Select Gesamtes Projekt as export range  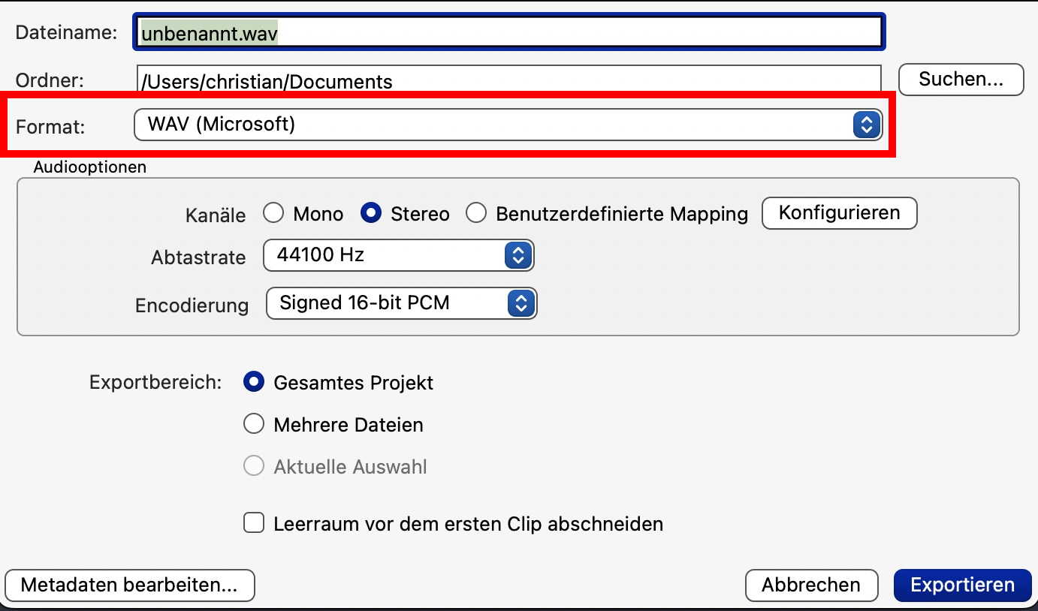point(255,382)
